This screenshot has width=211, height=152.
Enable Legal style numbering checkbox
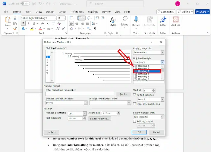pyautogui.click(x=134, y=104)
